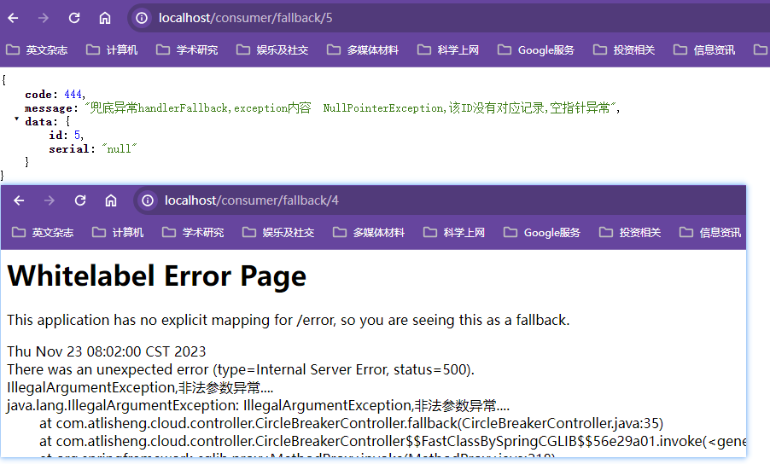Reload the fallback/5 page in the upper browser

(74, 18)
